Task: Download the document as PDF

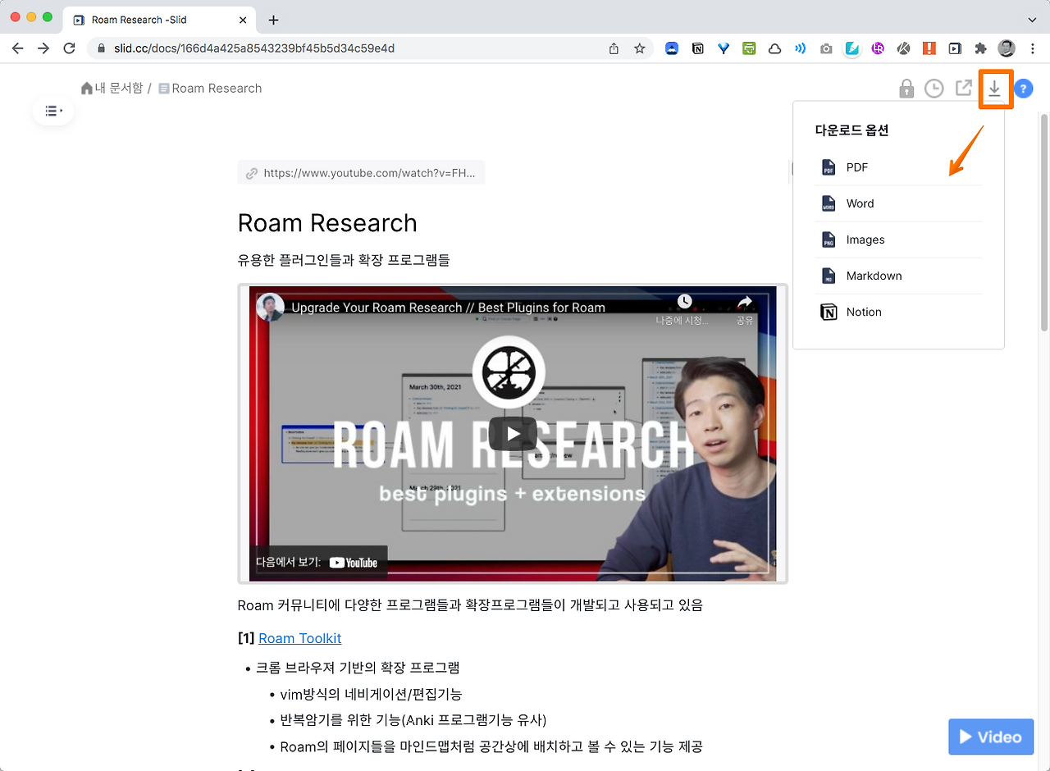Action: pyautogui.click(x=898, y=167)
